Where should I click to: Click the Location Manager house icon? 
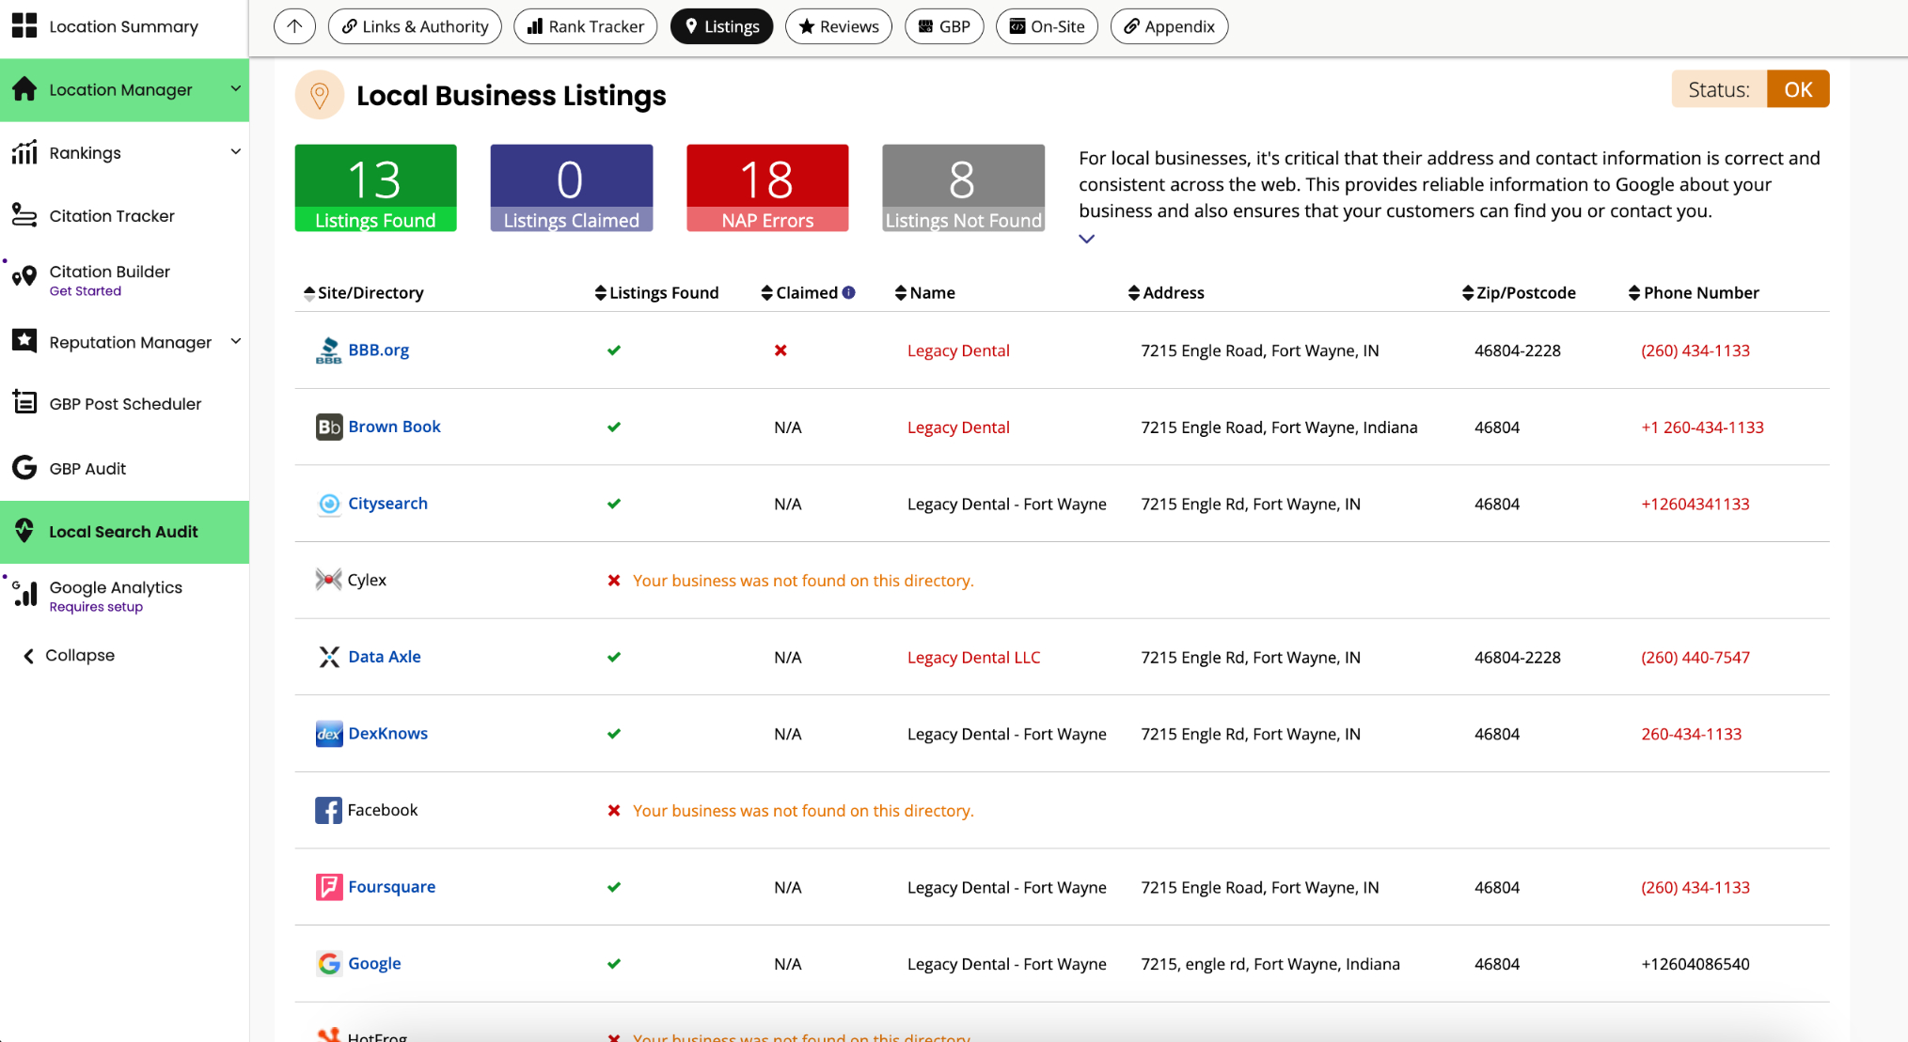point(24,89)
